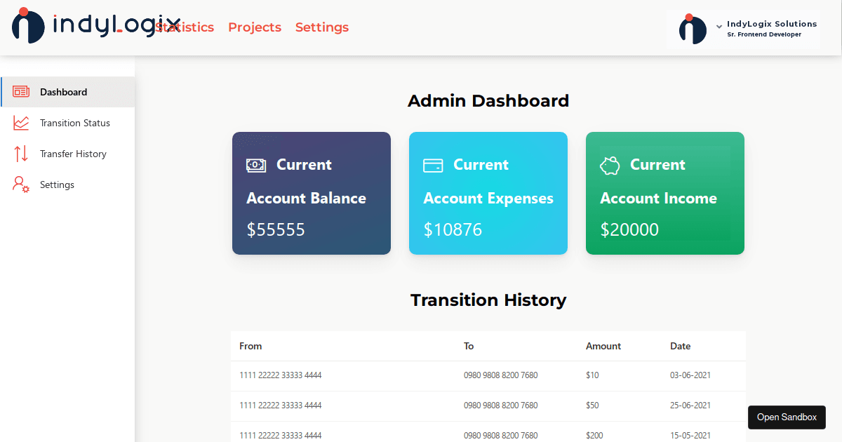Open the Statistics menu item
Image resolution: width=842 pixels, height=442 pixels.
point(185,27)
